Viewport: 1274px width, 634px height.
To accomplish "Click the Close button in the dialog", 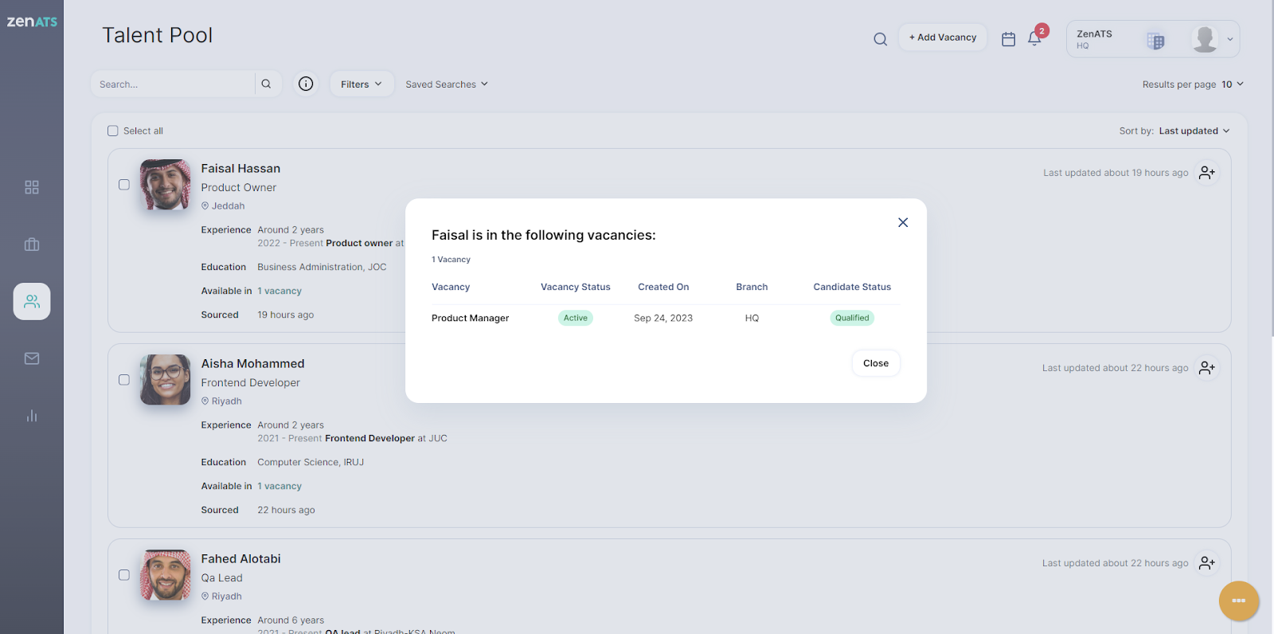I will [x=876, y=363].
